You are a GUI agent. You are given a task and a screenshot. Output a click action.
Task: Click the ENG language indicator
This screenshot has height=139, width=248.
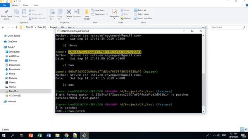(224, 135)
